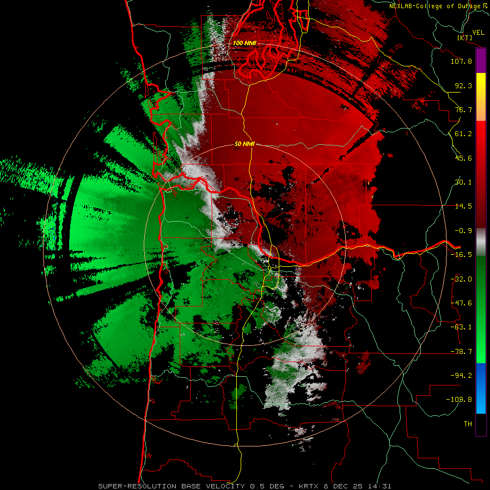
Task: Click the -0.9 value on velocity scale
Action: (463, 231)
